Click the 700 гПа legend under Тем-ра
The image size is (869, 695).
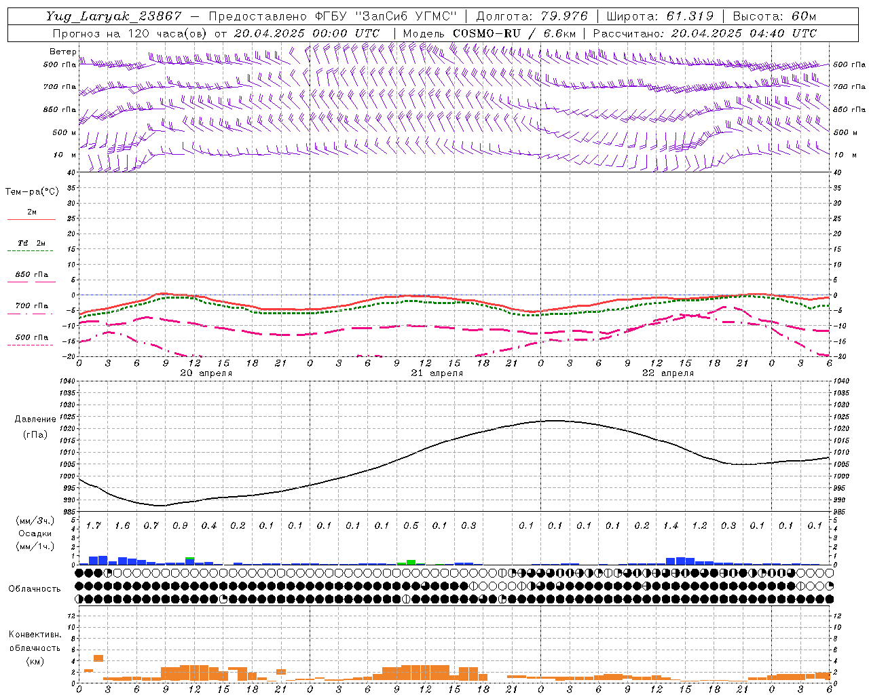[32, 306]
